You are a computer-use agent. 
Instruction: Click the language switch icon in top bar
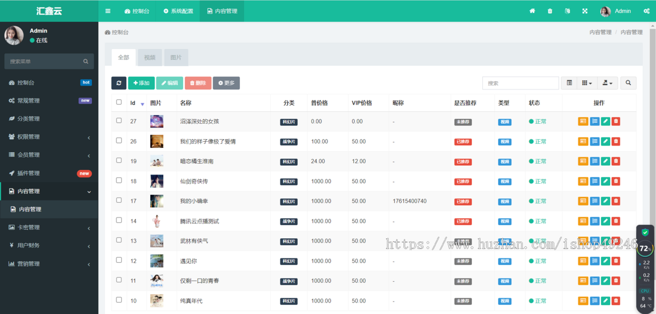(x=567, y=11)
